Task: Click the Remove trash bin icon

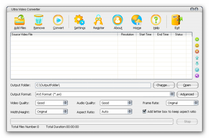Action: (x=39, y=20)
